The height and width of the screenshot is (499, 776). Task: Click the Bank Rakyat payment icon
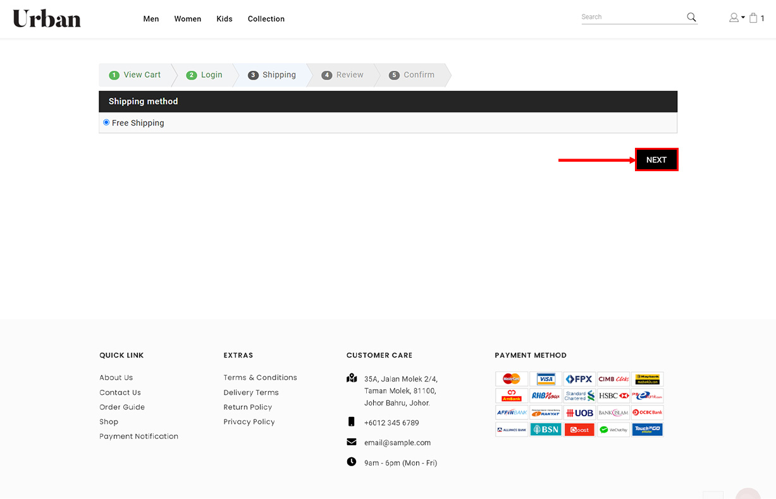546,412
